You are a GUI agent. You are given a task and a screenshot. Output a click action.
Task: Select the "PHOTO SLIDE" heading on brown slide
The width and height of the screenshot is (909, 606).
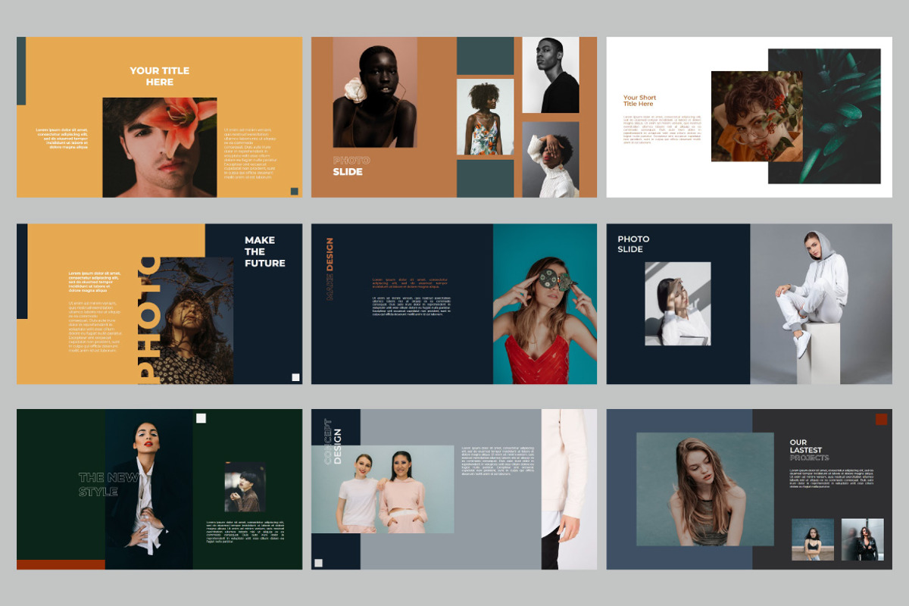coord(351,166)
